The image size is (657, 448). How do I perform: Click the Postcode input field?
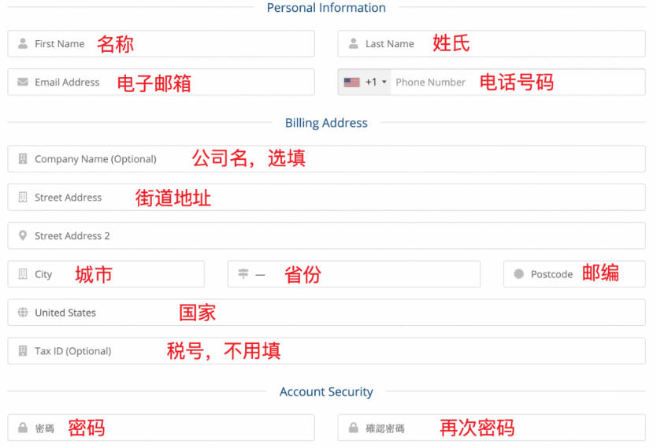[574, 274]
